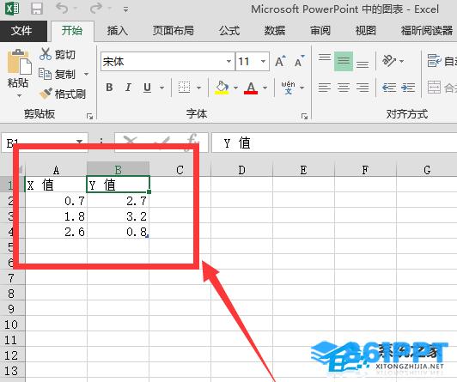Screen dimensions: 457x382
Task: Open the font size dropdown
Action: click(263, 62)
